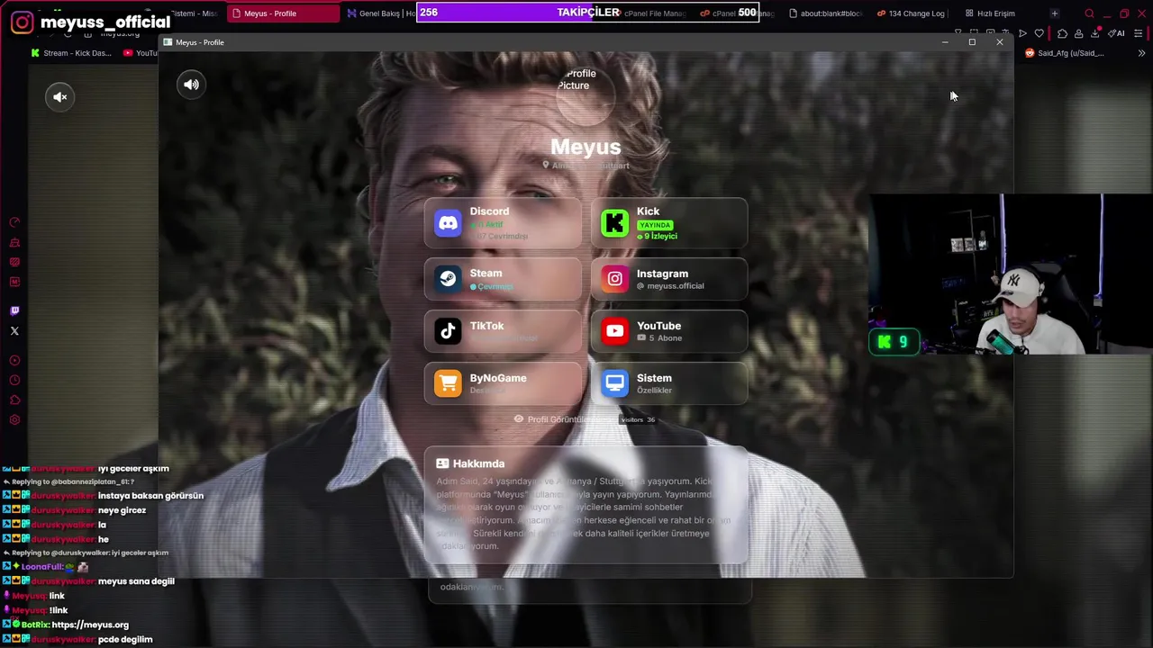
Task: Open the ByNoGame link card
Action: point(504,383)
